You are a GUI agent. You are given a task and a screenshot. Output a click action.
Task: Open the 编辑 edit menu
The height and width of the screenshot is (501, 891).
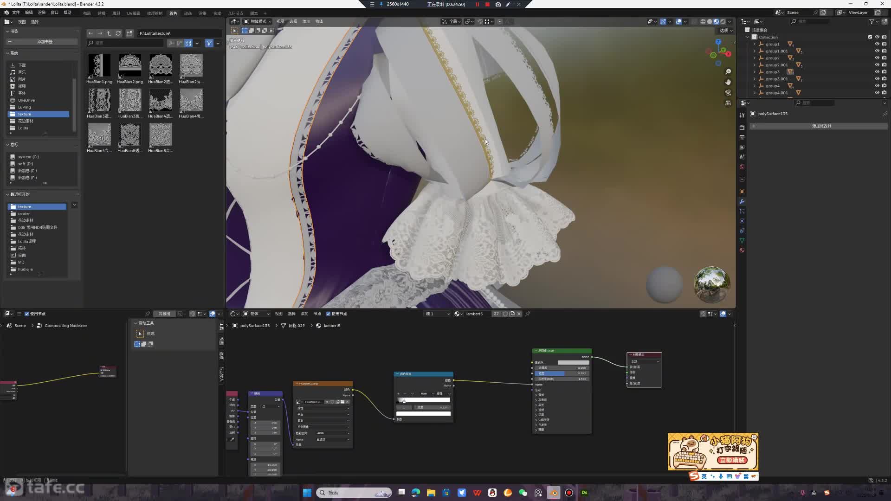click(29, 13)
